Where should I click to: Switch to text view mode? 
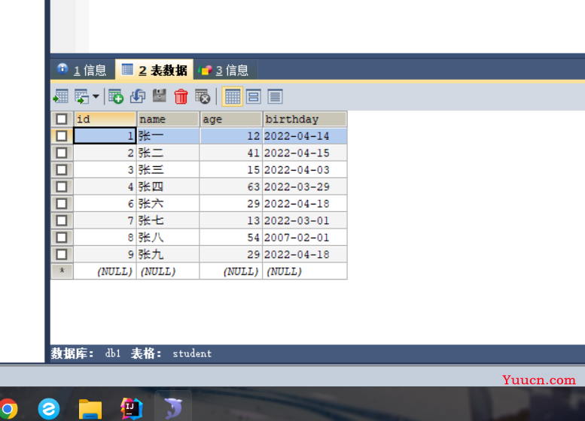(x=275, y=97)
